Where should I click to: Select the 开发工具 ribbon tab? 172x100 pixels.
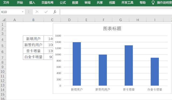coord(127,2)
